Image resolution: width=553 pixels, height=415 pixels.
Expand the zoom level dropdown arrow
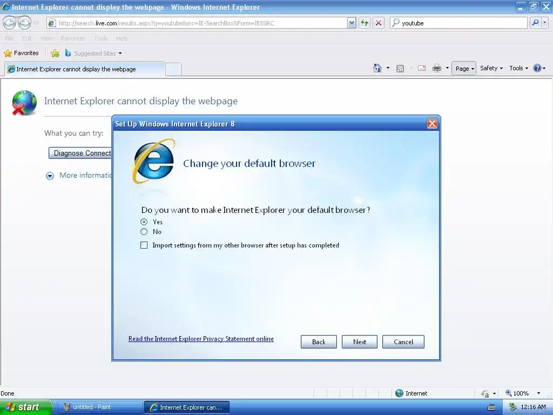click(538, 393)
